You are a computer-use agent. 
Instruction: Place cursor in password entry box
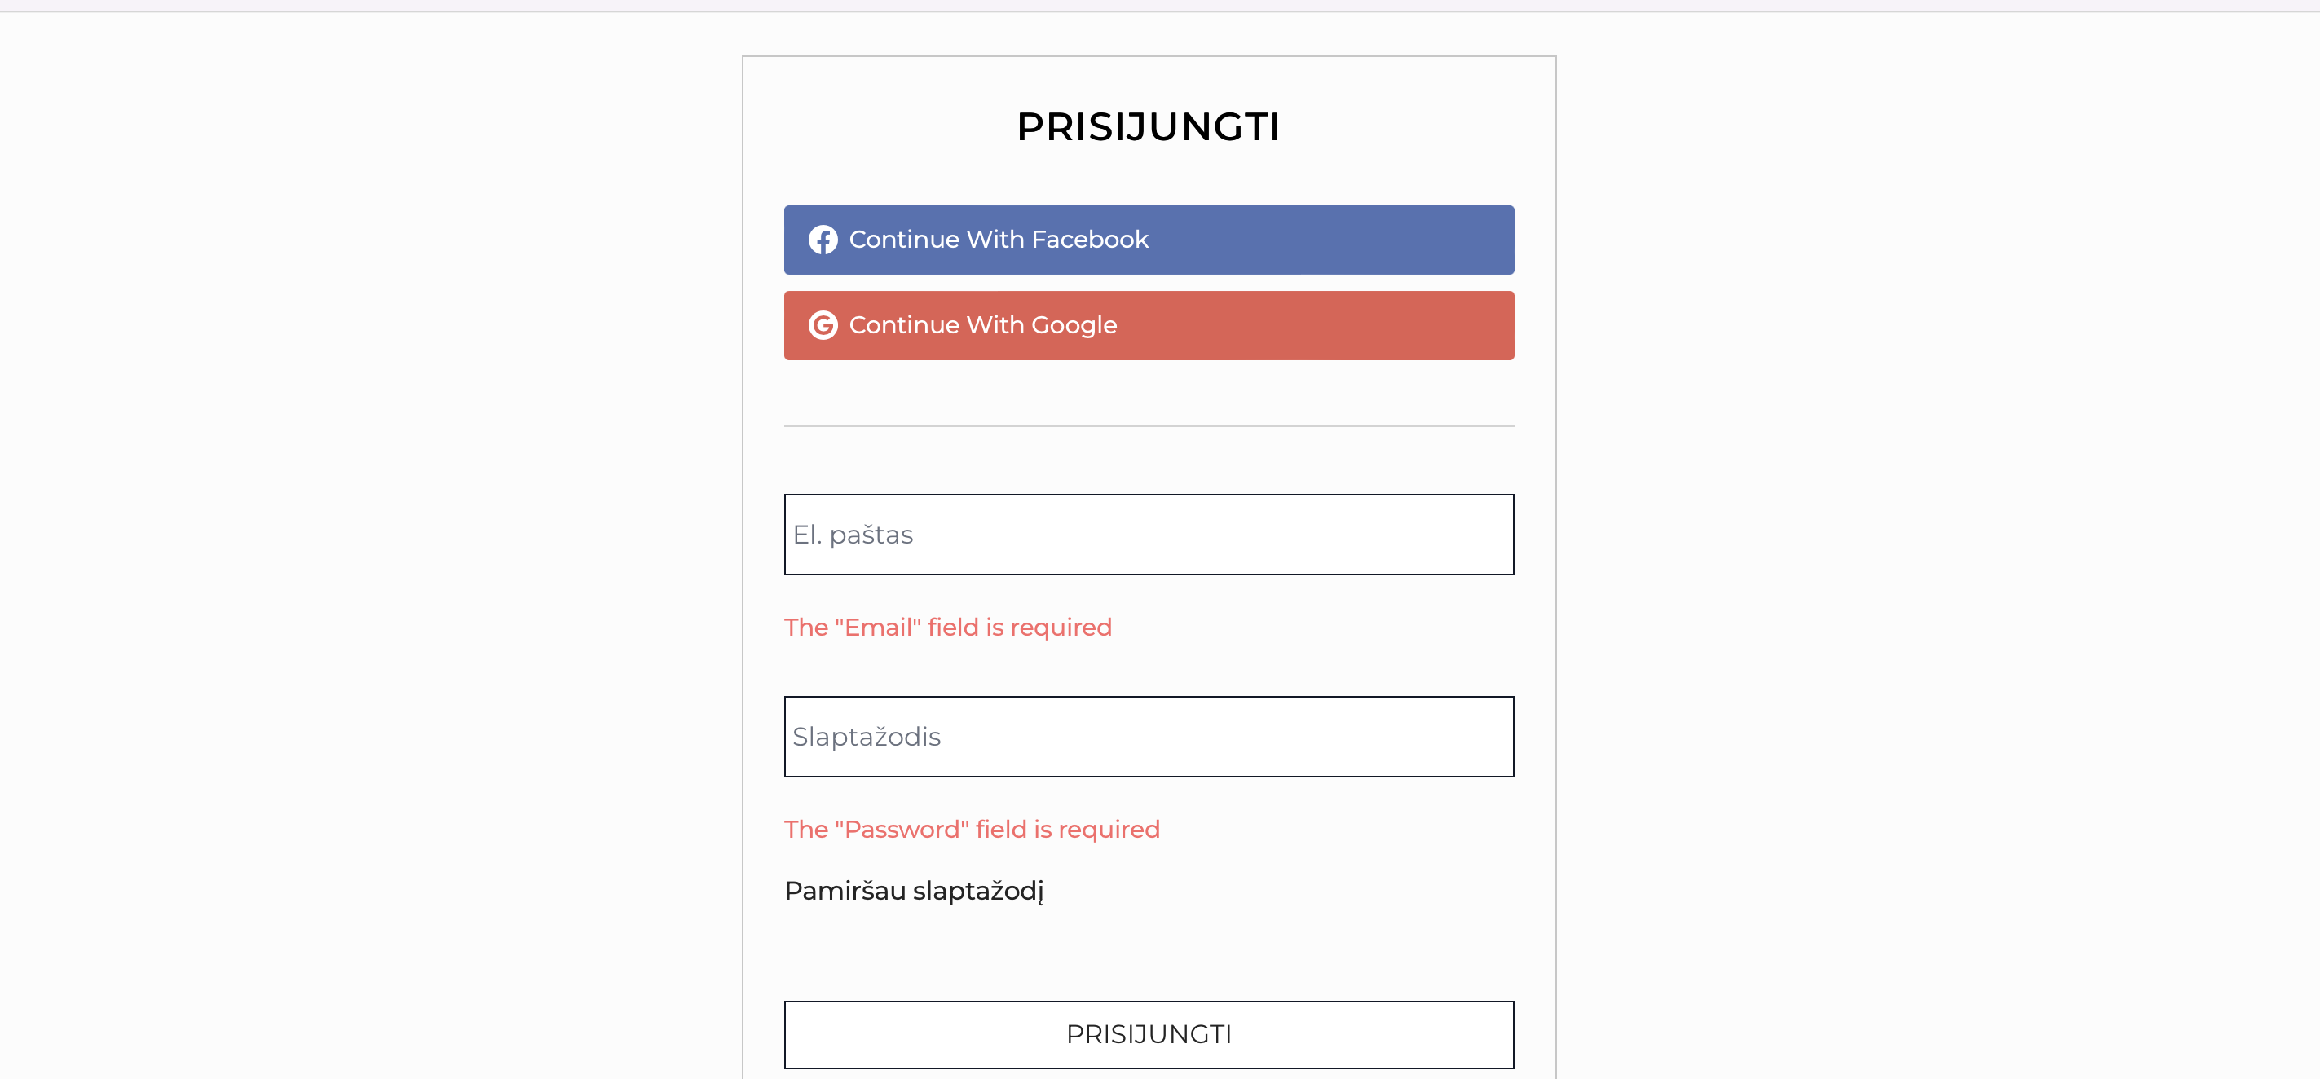(x=1149, y=736)
